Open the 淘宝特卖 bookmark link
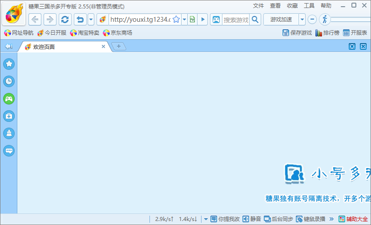 tap(85, 33)
